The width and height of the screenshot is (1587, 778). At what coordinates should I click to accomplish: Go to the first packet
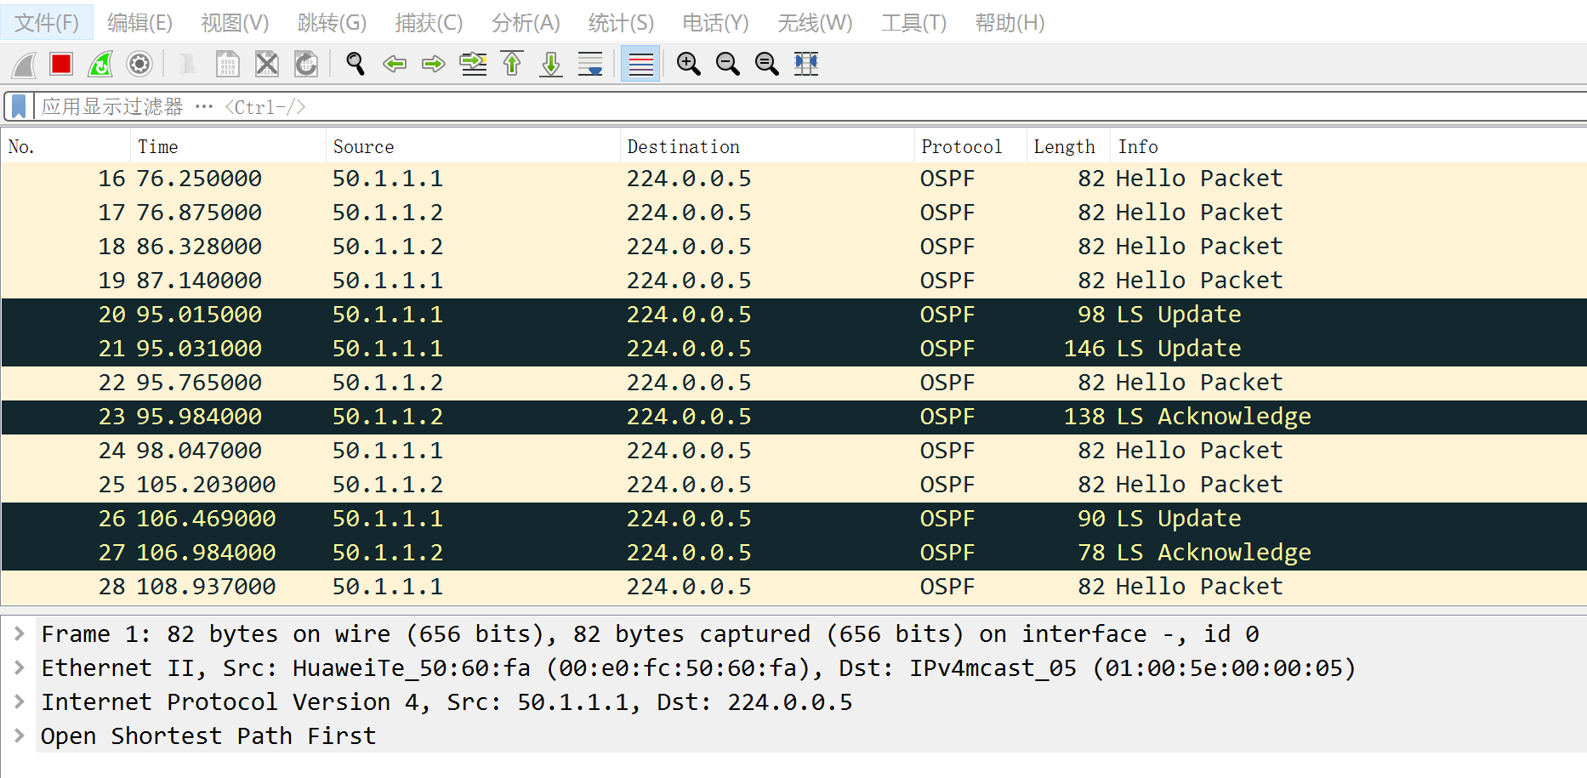(512, 64)
